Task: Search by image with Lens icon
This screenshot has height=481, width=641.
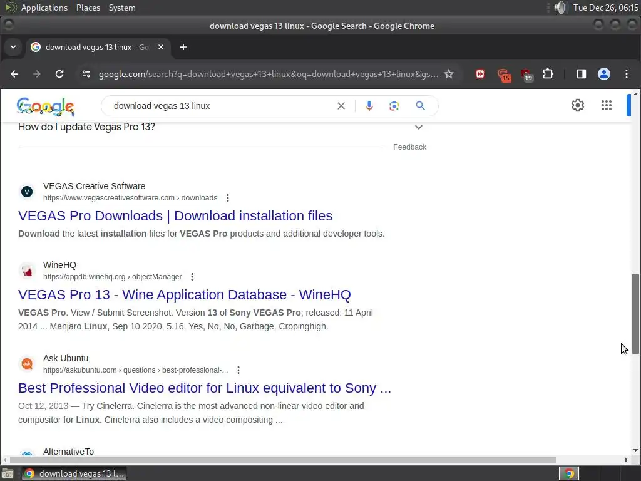Action: click(394, 106)
